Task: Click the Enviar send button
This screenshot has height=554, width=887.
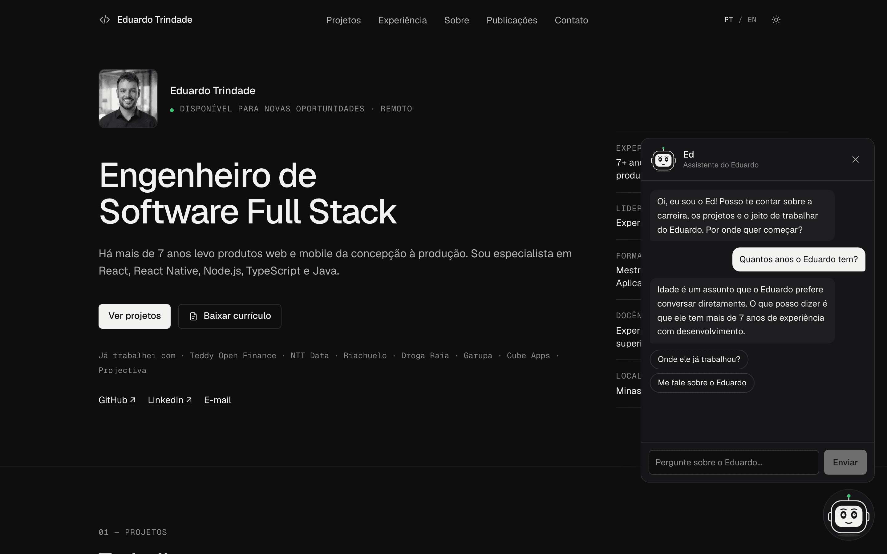Action: [x=845, y=462]
